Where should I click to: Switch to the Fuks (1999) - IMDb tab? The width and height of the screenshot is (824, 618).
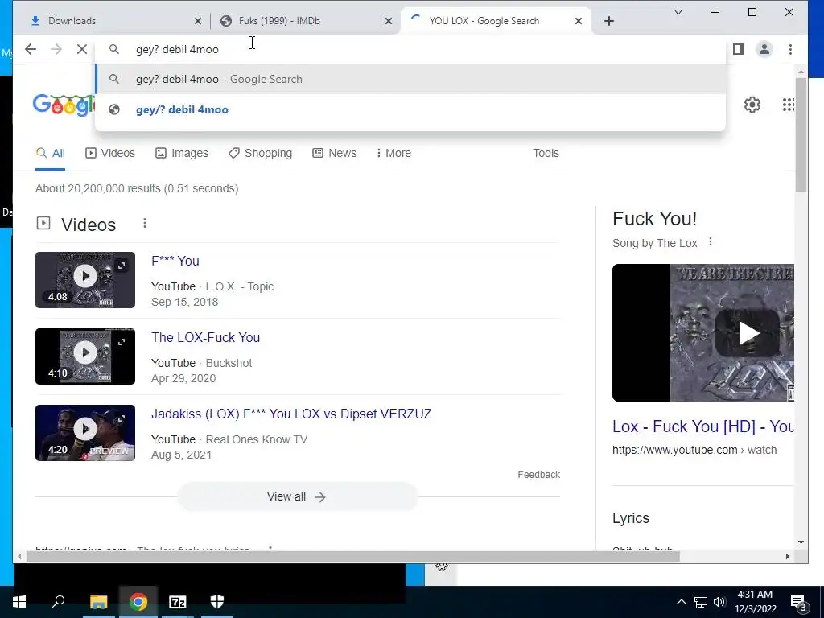coord(305,21)
